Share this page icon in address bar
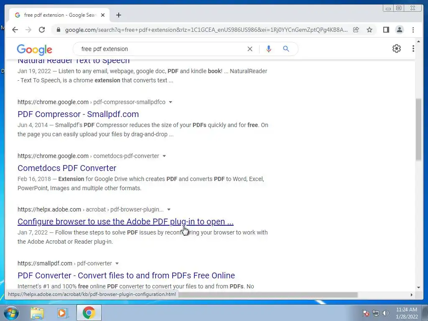428x321 pixels. point(356,30)
